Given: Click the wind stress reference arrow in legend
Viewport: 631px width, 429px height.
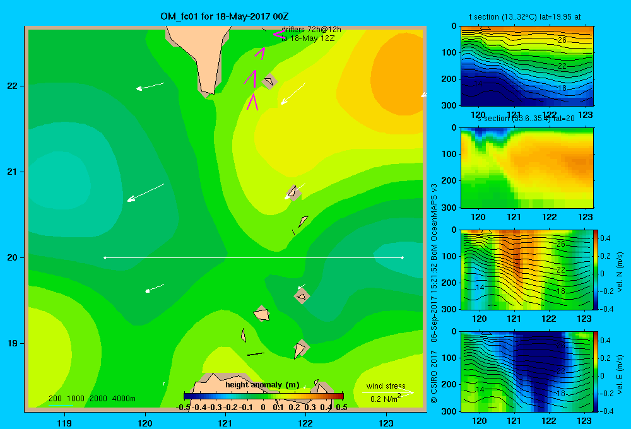Looking at the screenshot, I should [387, 392].
